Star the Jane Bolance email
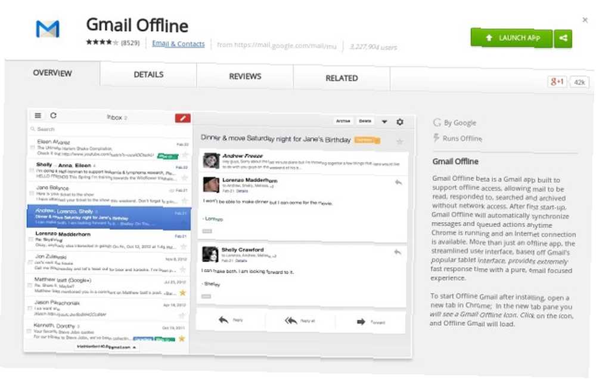This screenshot has height=379, width=596. point(184,201)
